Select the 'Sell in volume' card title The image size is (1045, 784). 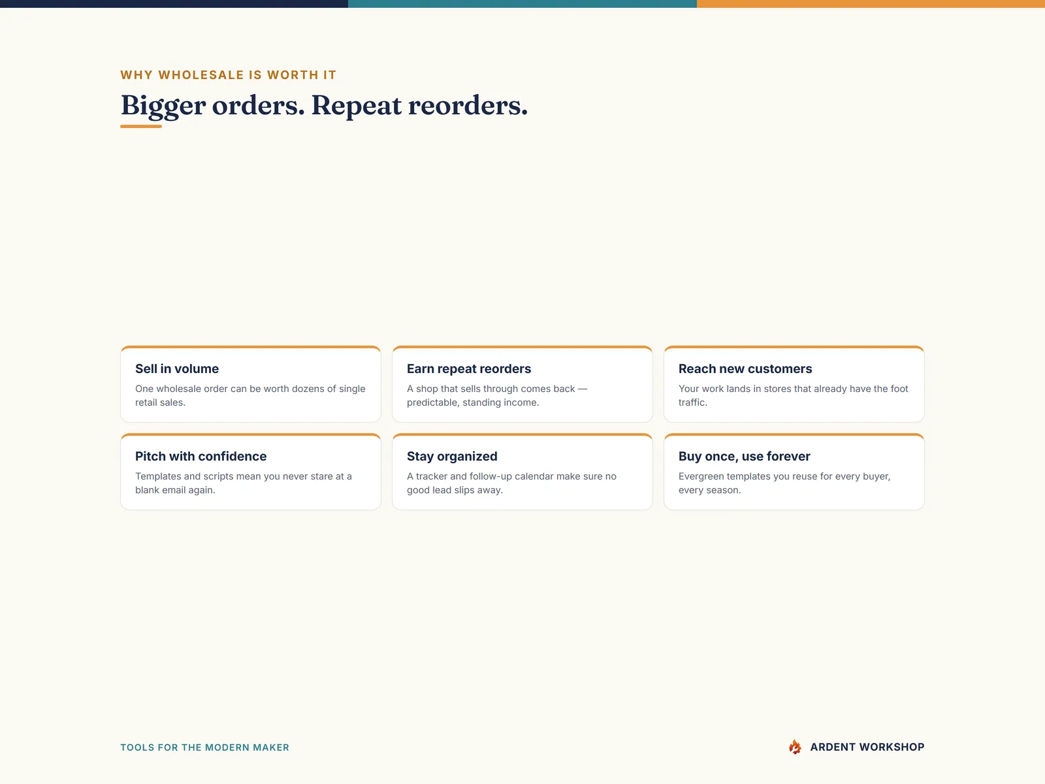coord(177,368)
